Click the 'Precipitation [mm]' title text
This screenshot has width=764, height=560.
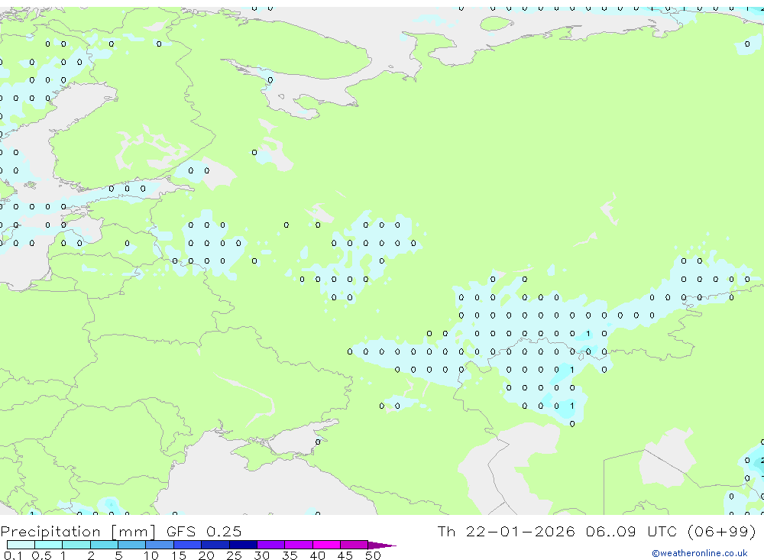click(78, 531)
